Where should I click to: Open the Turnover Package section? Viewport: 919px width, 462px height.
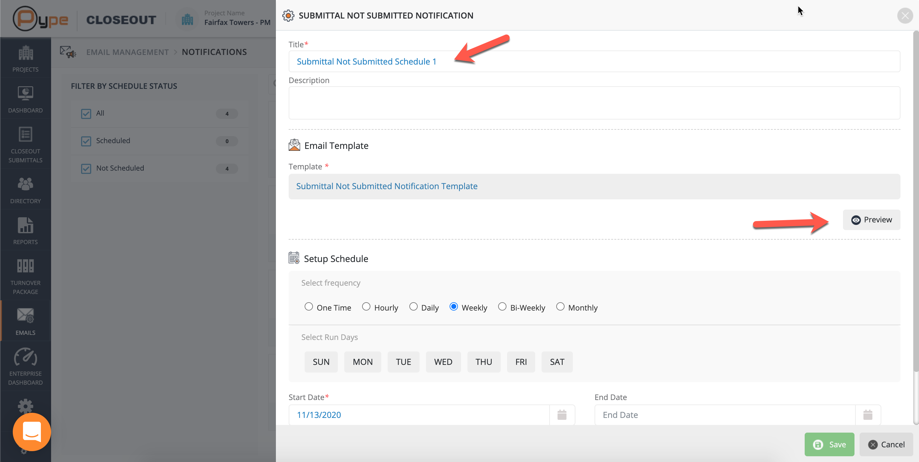point(25,276)
